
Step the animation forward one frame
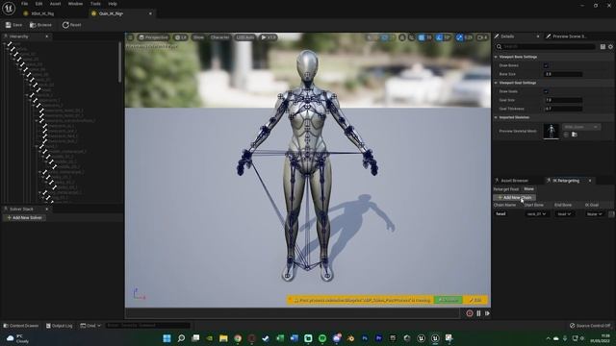point(487,313)
